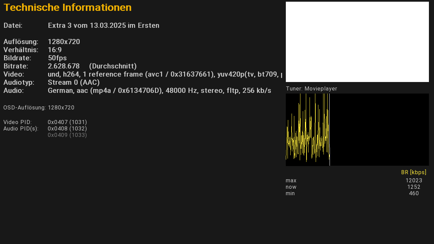Click the video PID 0x0407 (1031)
Viewport: 434px width, 244px height.
[x=67, y=122]
